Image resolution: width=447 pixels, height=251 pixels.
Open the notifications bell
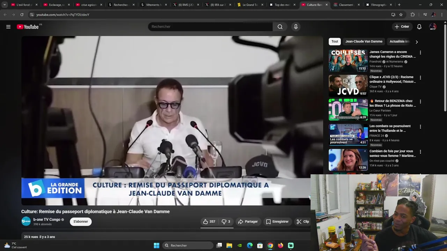coord(419,27)
